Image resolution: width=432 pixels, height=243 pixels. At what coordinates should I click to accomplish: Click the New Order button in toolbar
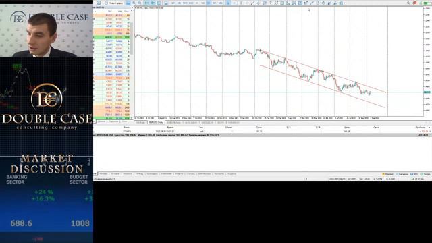pos(115,3)
